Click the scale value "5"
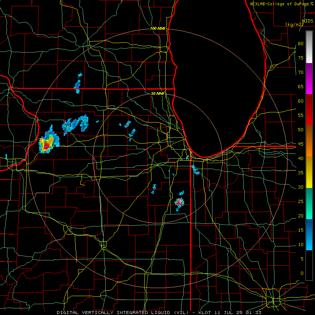The width and height of the screenshot is (315, 315). (x=302, y=259)
